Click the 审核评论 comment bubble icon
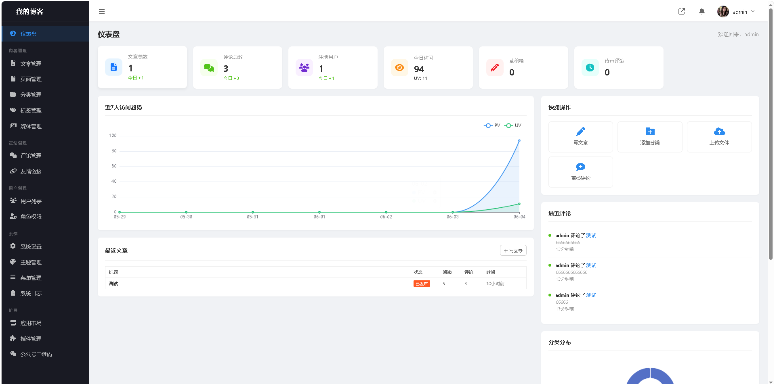Viewport: 775px width, 384px height. (x=581, y=167)
